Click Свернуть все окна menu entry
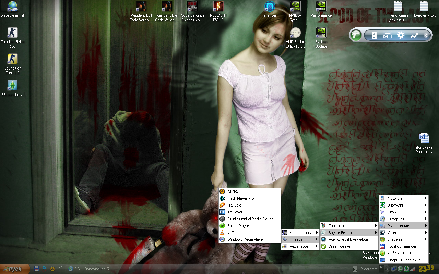The image size is (439, 274). (404, 260)
